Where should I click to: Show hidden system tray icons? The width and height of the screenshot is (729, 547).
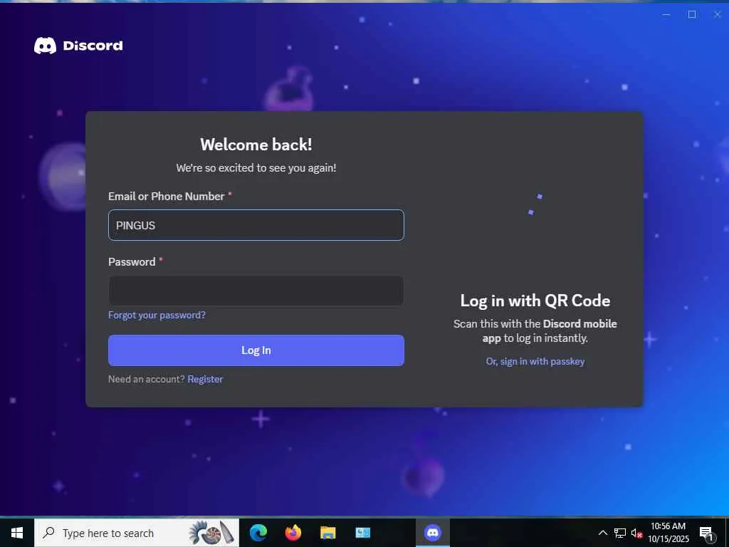click(602, 533)
